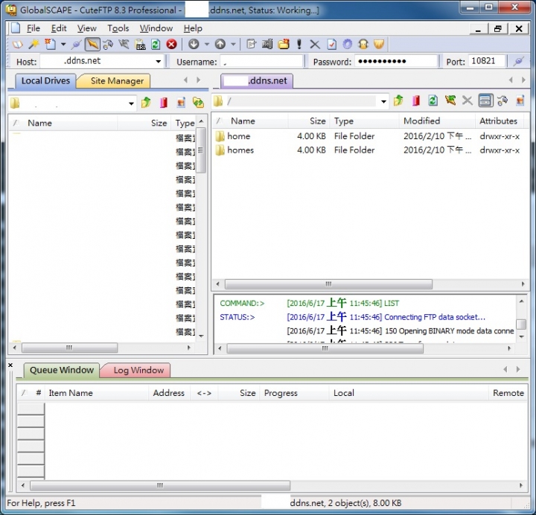Viewport: 536px width, 515px height.
Task: Switch to the Local Drives tab
Action: 45,81
